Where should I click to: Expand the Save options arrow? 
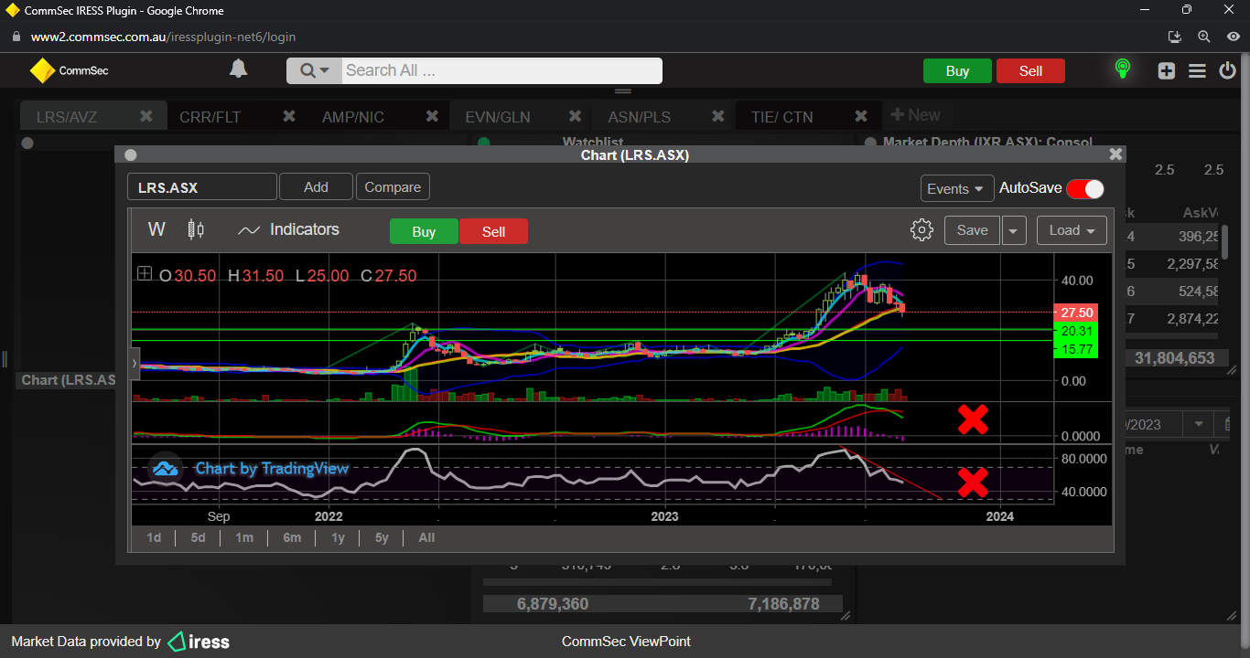coord(1013,230)
